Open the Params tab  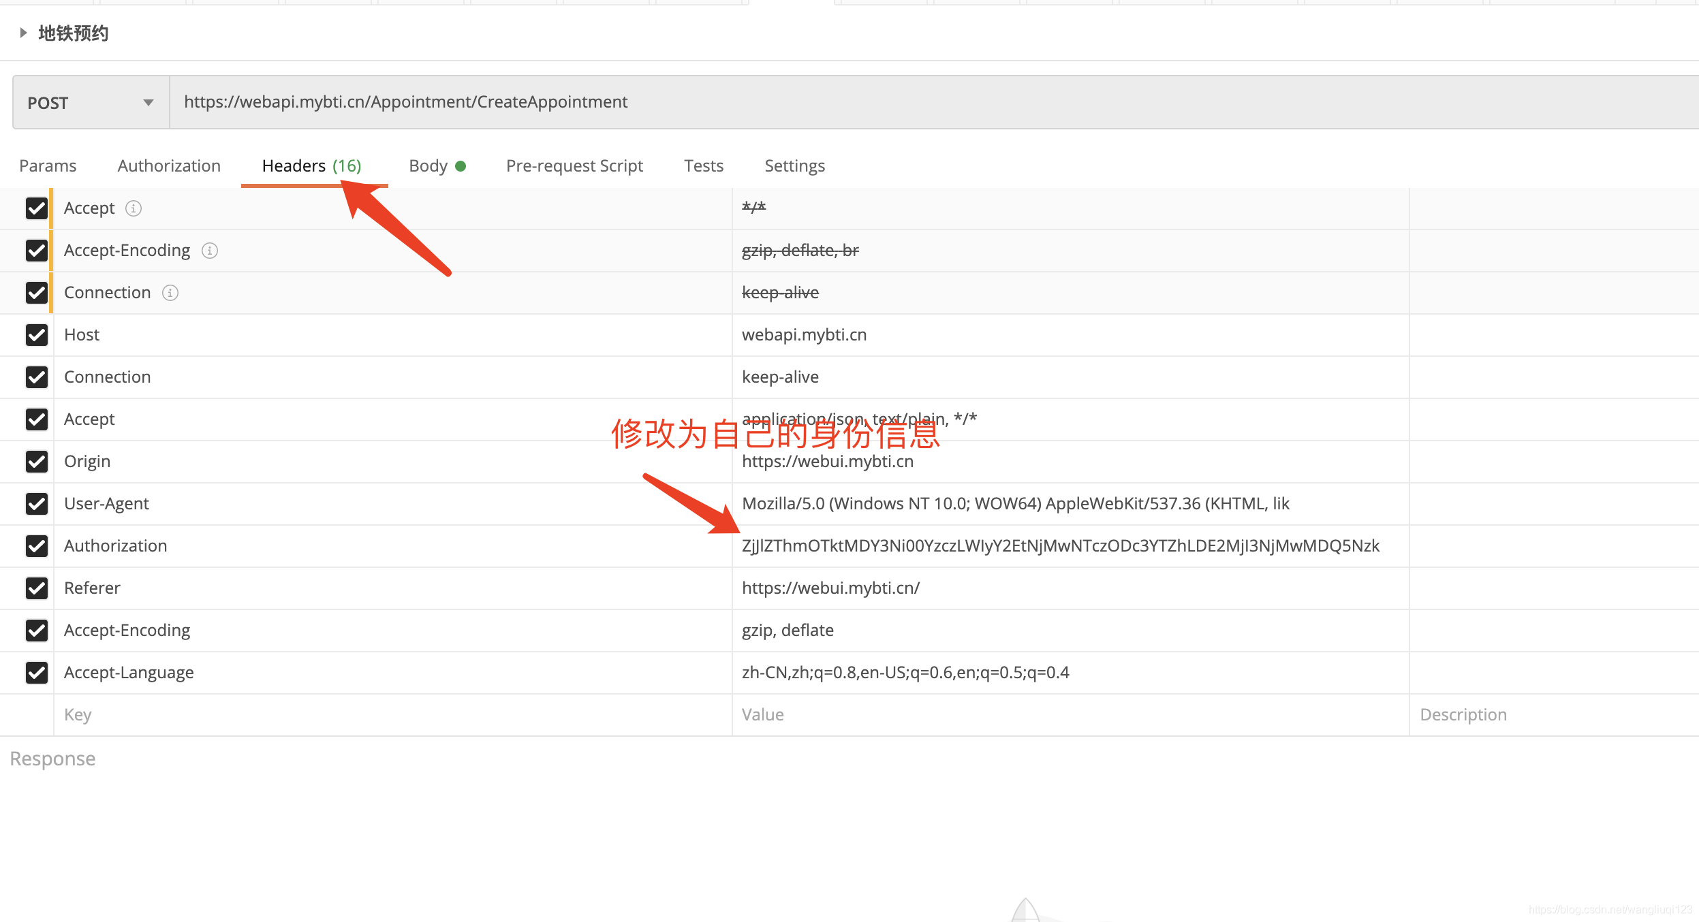click(48, 166)
